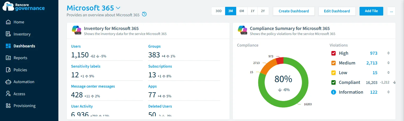404x121 pixels.
Task: Click the Home house icon
Action: coord(8,22)
